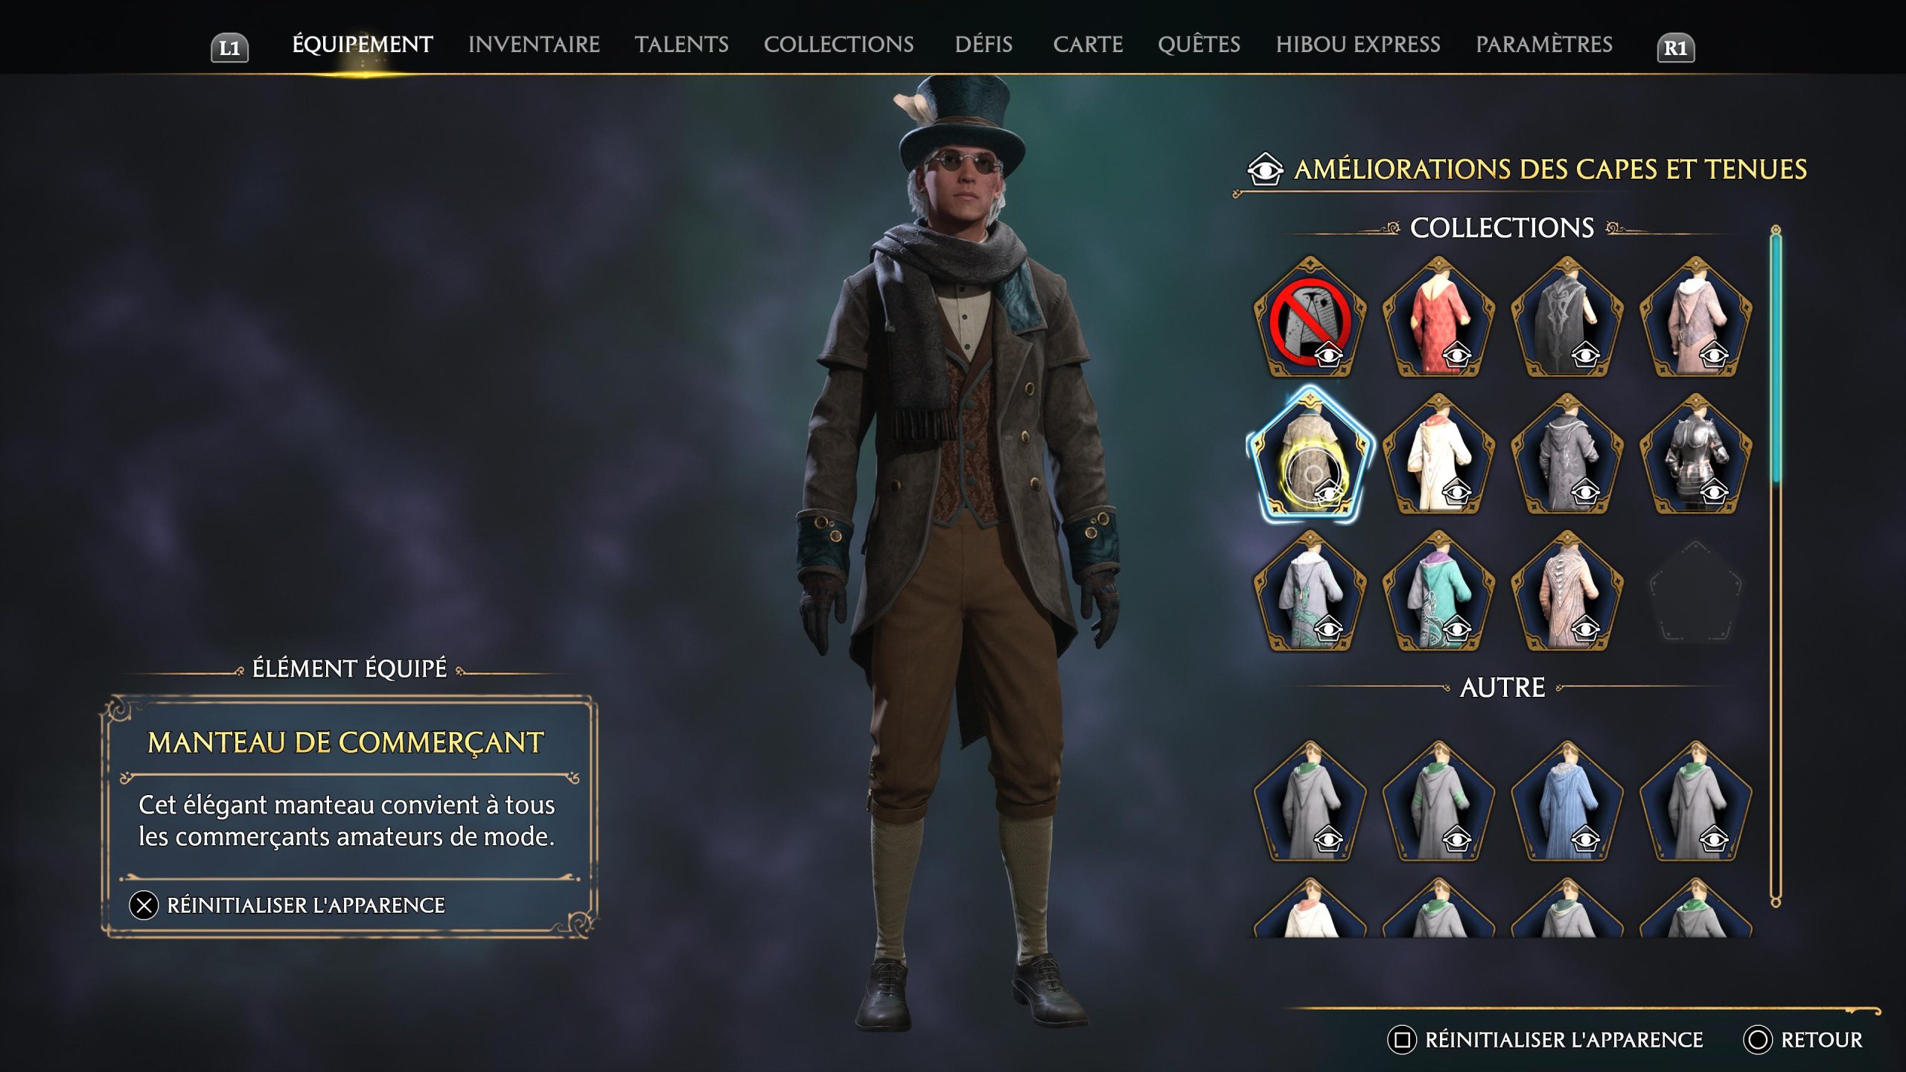Click the L1 previous tab icon

pyautogui.click(x=229, y=48)
